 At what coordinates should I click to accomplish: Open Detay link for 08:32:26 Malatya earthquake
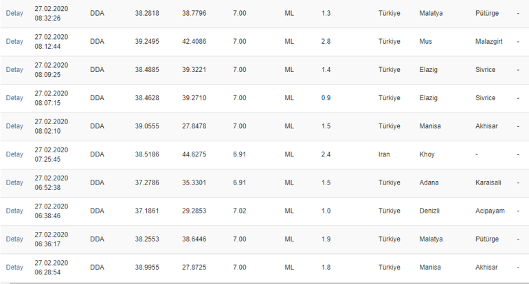click(x=14, y=14)
